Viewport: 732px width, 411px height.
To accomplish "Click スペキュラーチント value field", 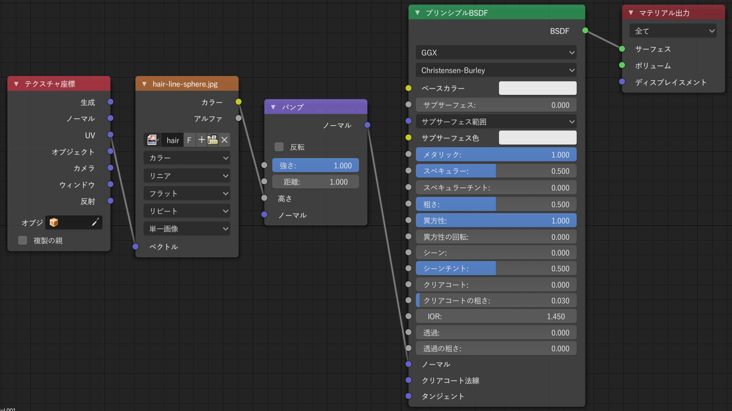I will pyautogui.click(x=496, y=187).
